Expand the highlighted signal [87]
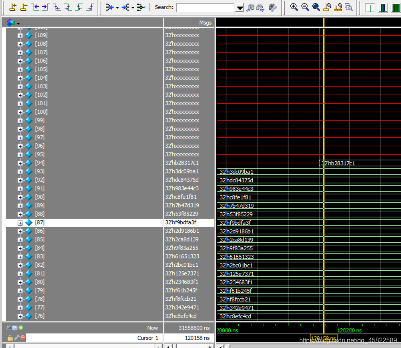The height and width of the screenshot is (348, 401). click(20, 223)
